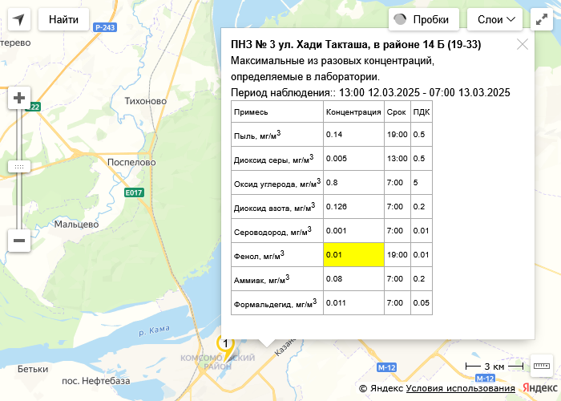Click the yellow highlighted Фенол concentration cell

353,254
